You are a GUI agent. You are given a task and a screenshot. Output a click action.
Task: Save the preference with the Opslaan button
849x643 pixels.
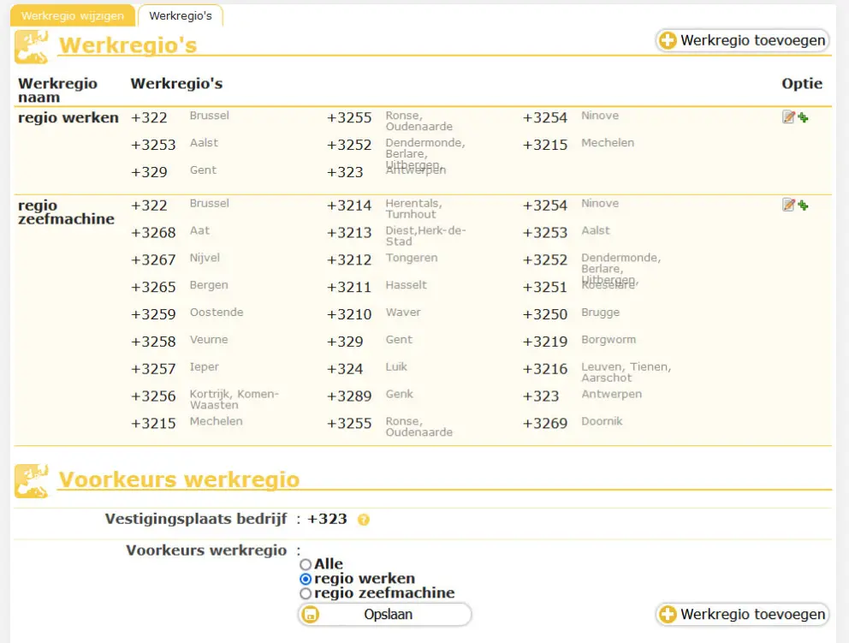tap(385, 615)
